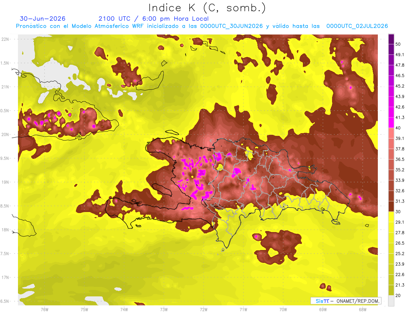
Task: Click the colorbar value "21.3"
Action: [400, 285]
